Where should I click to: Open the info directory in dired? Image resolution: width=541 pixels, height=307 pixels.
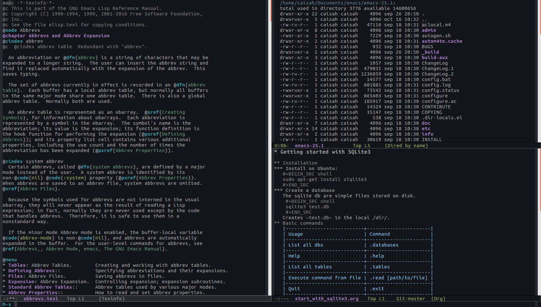click(x=428, y=134)
